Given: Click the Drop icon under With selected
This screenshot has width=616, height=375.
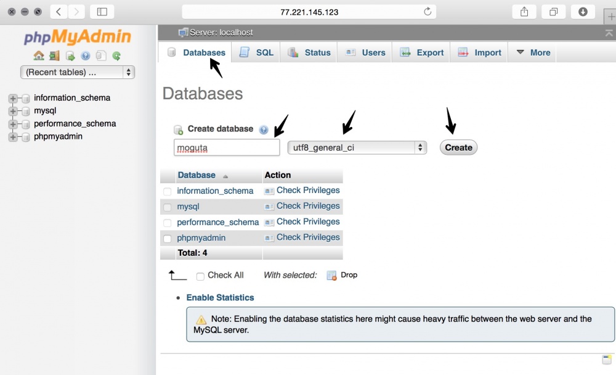Looking at the screenshot, I should pyautogui.click(x=331, y=276).
